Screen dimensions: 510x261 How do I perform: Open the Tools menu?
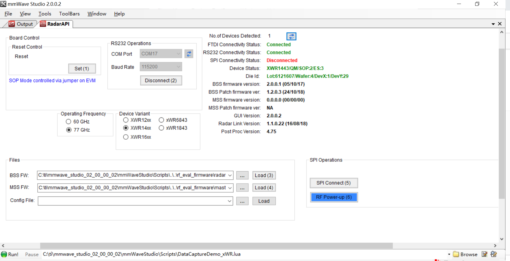tap(45, 14)
